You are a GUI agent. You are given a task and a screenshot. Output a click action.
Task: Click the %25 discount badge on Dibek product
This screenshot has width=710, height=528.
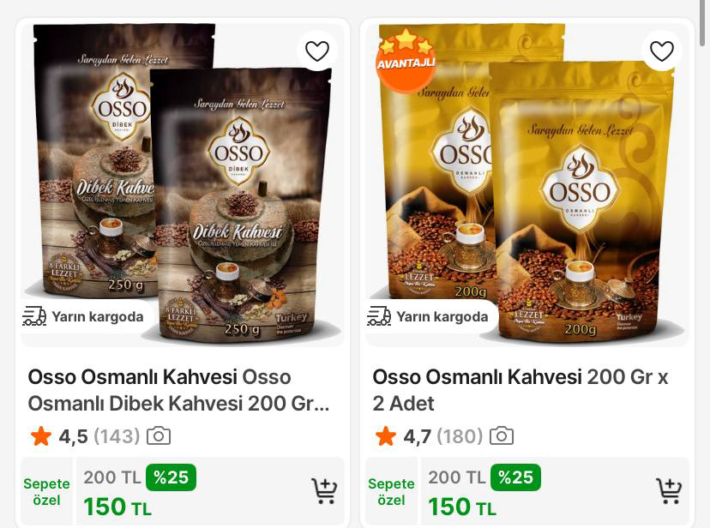[x=171, y=477]
